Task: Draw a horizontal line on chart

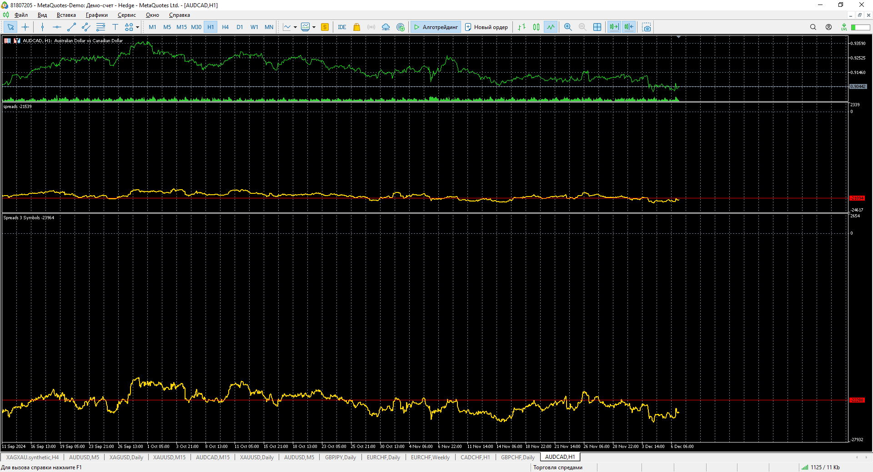Action: click(57, 27)
